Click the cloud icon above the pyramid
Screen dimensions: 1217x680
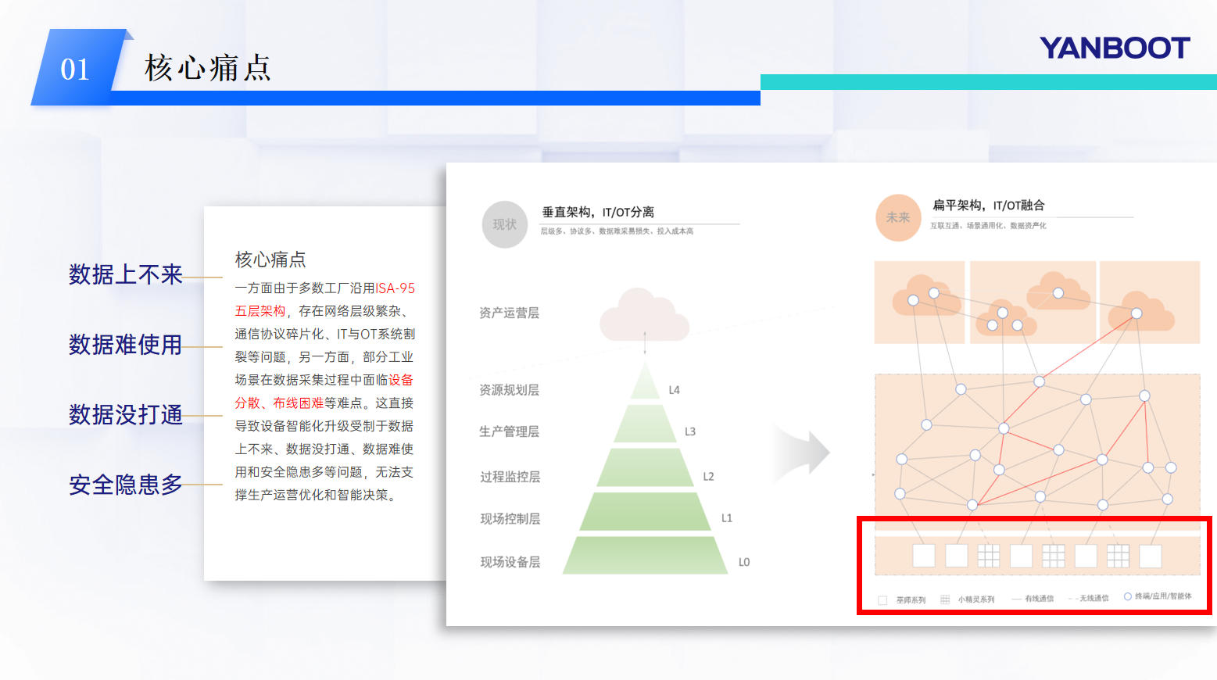pyautogui.click(x=643, y=315)
